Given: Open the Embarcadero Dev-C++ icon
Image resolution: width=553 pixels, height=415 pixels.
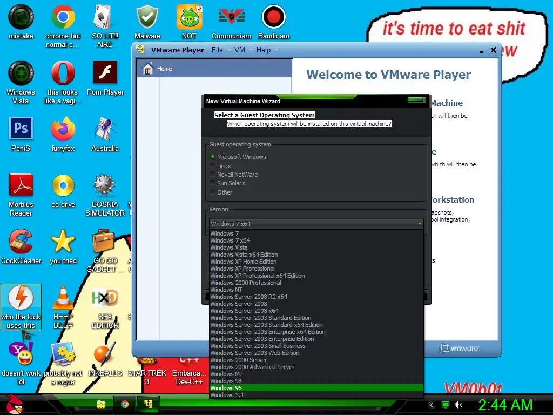Looking at the screenshot, I should click(x=189, y=371).
